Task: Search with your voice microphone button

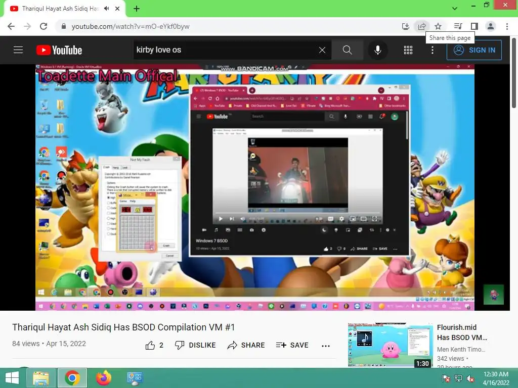Action: [x=377, y=50]
